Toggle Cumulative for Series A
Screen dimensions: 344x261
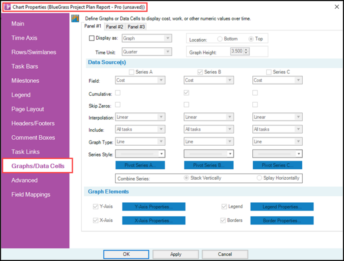pyautogui.click(x=118, y=93)
